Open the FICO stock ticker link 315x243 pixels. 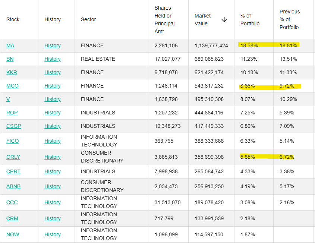(12, 141)
